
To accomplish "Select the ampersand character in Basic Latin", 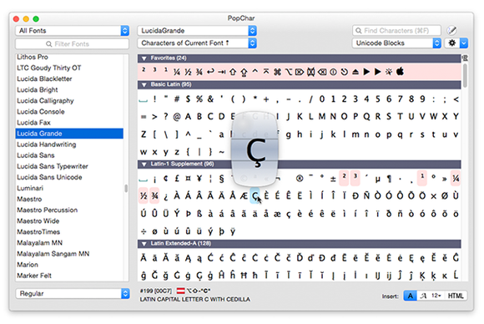I will pos(210,99).
